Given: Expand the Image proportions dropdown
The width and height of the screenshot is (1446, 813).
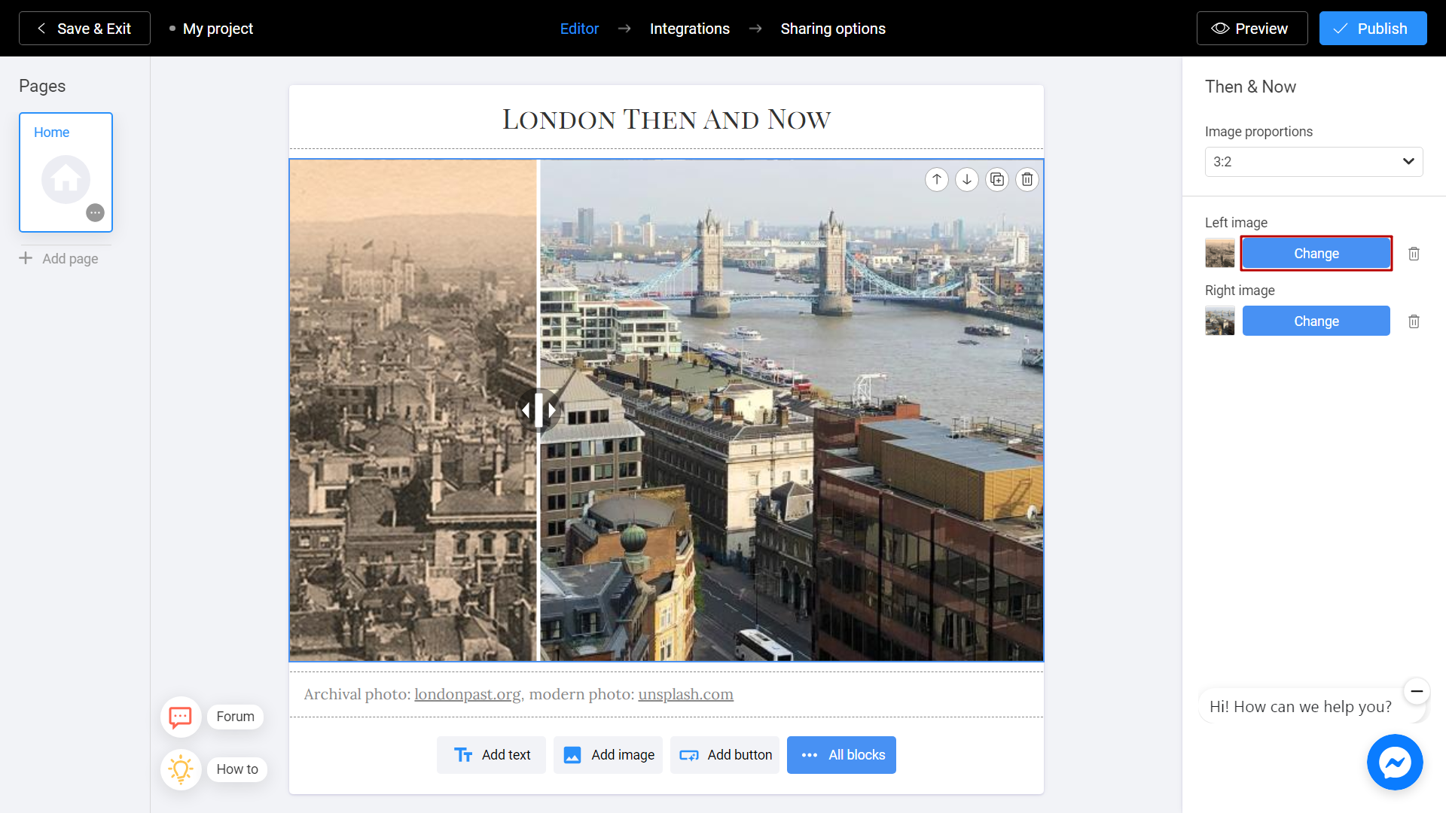Looking at the screenshot, I should 1313,162.
